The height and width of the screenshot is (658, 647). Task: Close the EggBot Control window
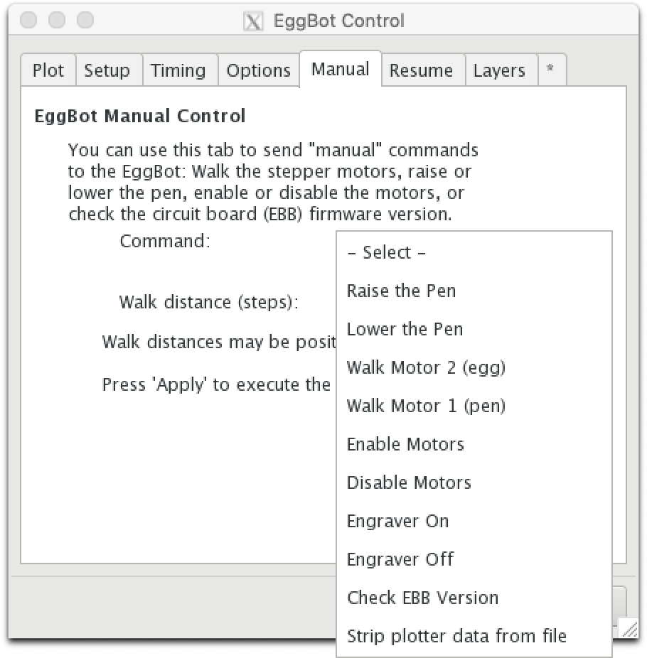[x=28, y=20]
